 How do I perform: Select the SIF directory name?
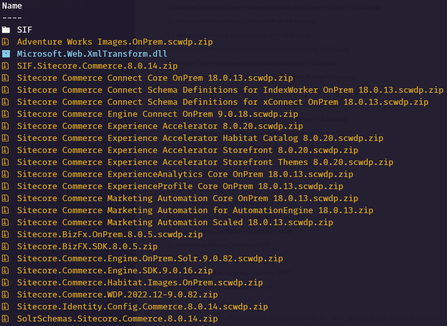[x=25, y=30]
